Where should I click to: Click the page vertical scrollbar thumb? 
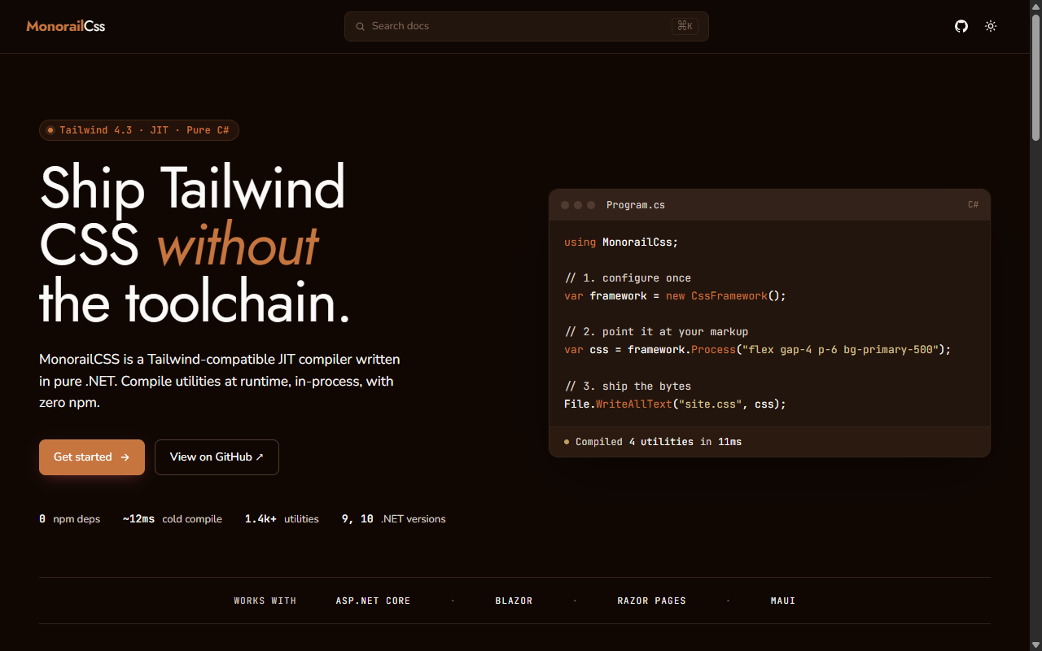(1035, 77)
